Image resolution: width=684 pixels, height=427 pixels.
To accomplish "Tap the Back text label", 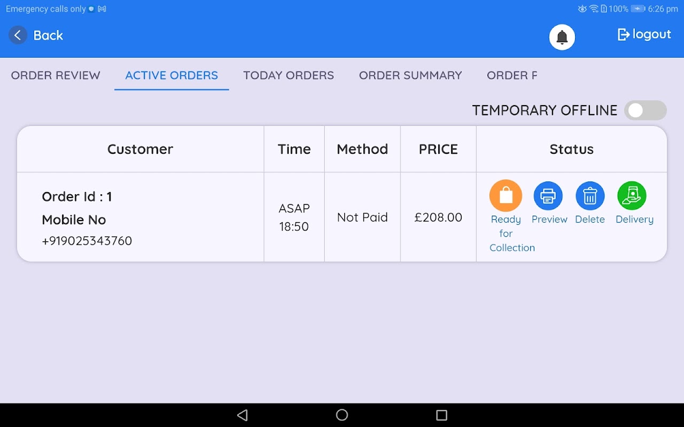I will click(48, 35).
